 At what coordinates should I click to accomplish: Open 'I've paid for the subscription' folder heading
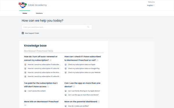[x=41, y=85]
